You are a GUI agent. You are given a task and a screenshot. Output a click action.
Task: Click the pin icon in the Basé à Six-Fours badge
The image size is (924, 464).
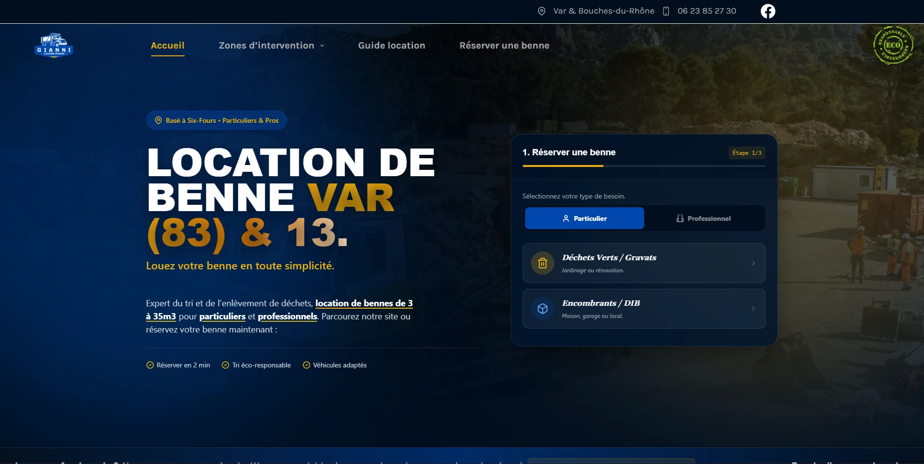[158, 120]
